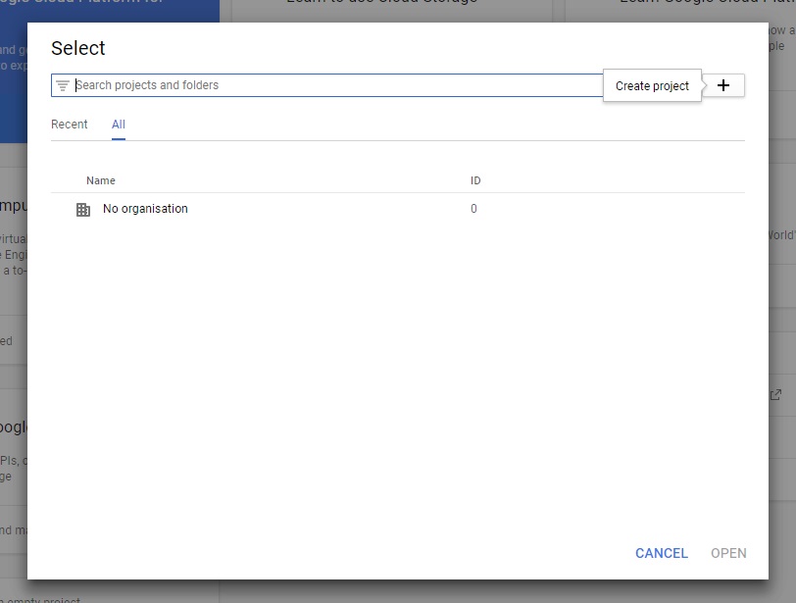
Task: Select the organisation building icon
Action: click(83, 209)
